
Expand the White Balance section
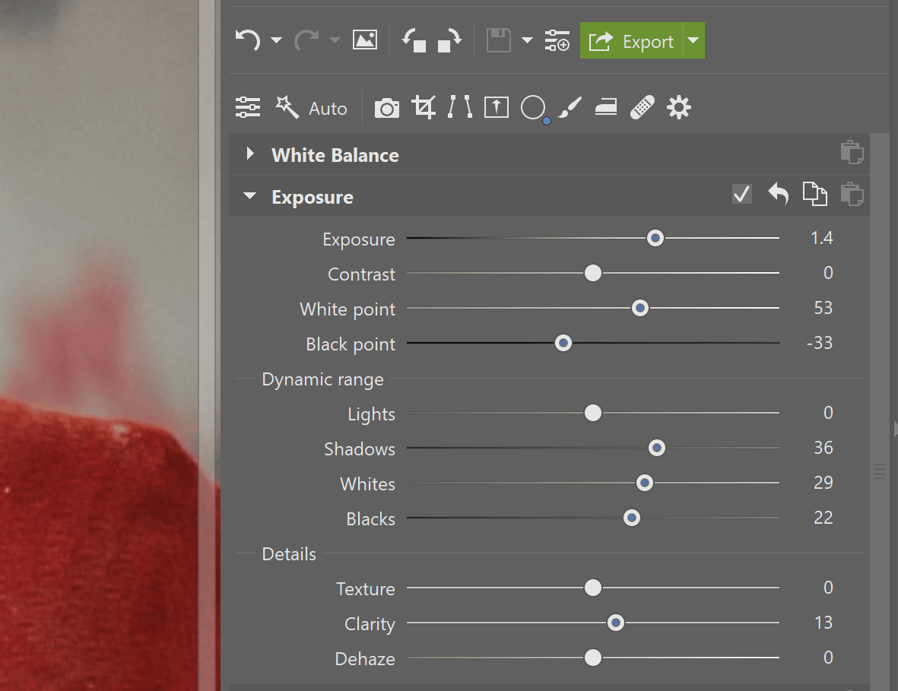tap(249, 154)
